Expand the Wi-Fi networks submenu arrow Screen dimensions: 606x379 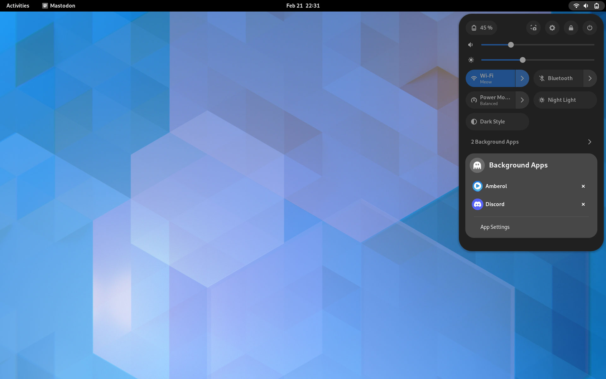(522, 78)
